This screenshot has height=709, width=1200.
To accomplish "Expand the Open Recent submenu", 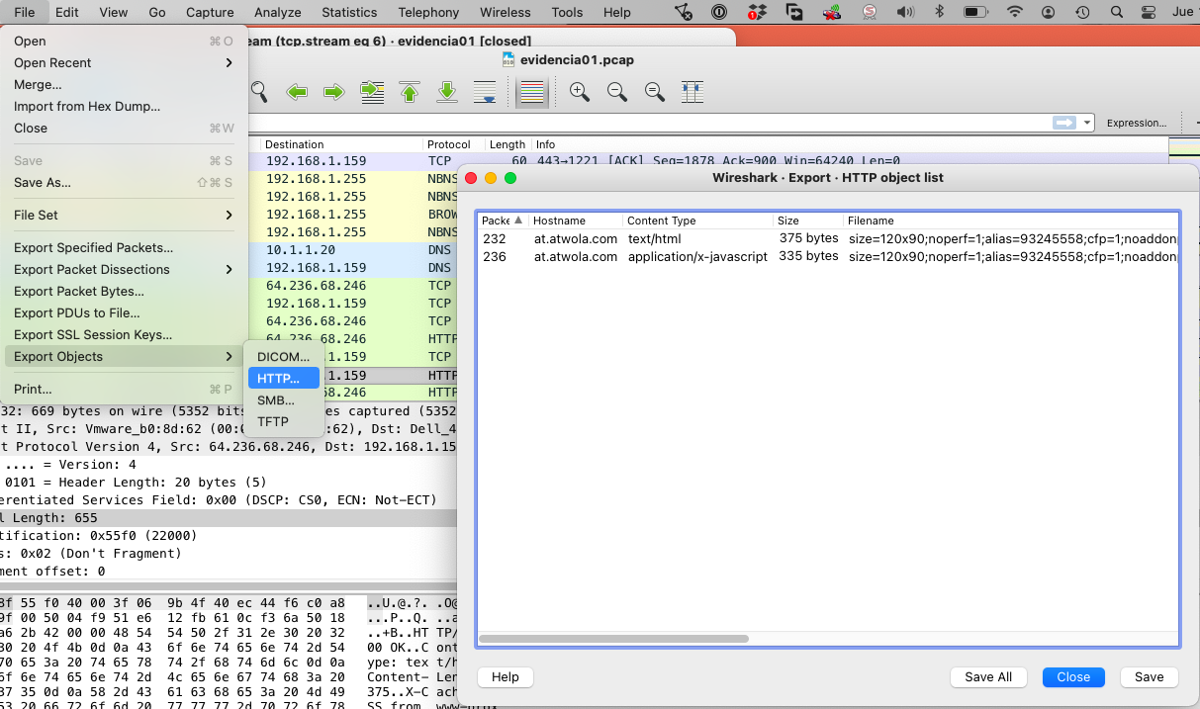I will (124, 62).
